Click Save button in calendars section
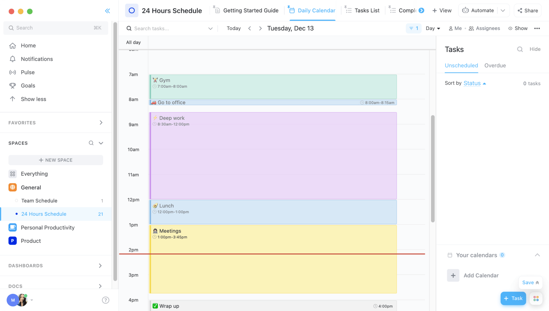The image size is (549, 311). coord(528,282)
